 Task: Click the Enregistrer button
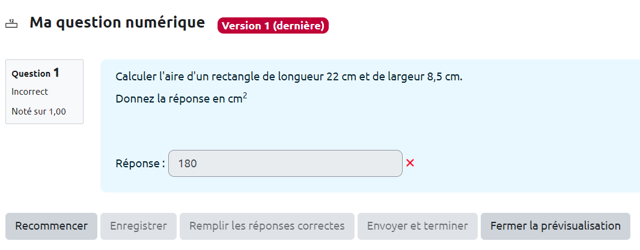139,226
